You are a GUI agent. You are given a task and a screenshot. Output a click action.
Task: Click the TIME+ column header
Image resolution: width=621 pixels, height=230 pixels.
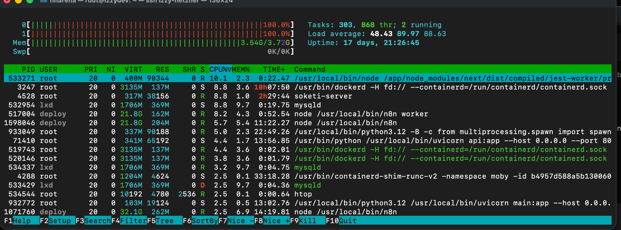click(x=274, y=69)
